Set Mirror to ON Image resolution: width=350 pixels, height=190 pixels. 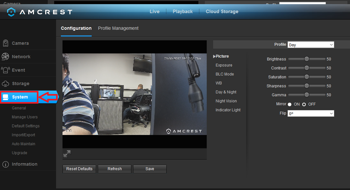289,104
